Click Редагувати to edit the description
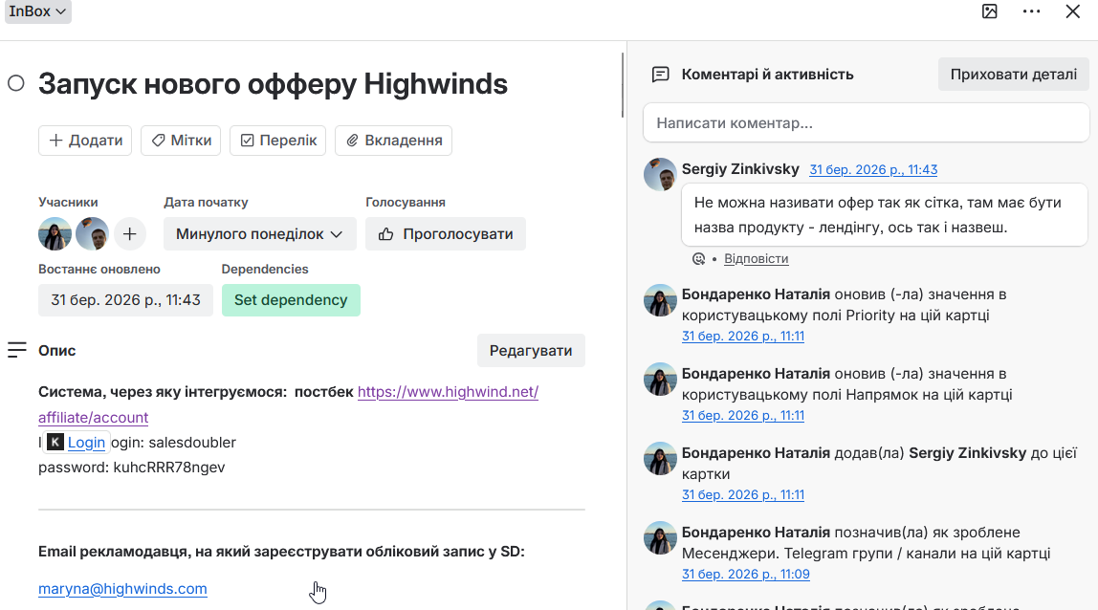The height and width of the screenshot is (610, 1098). (531, 350)
